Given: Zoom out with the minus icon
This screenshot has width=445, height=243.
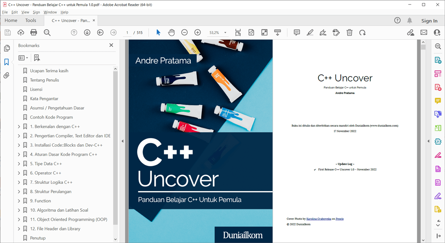Looking at the screenshot, I should point(184,33).
